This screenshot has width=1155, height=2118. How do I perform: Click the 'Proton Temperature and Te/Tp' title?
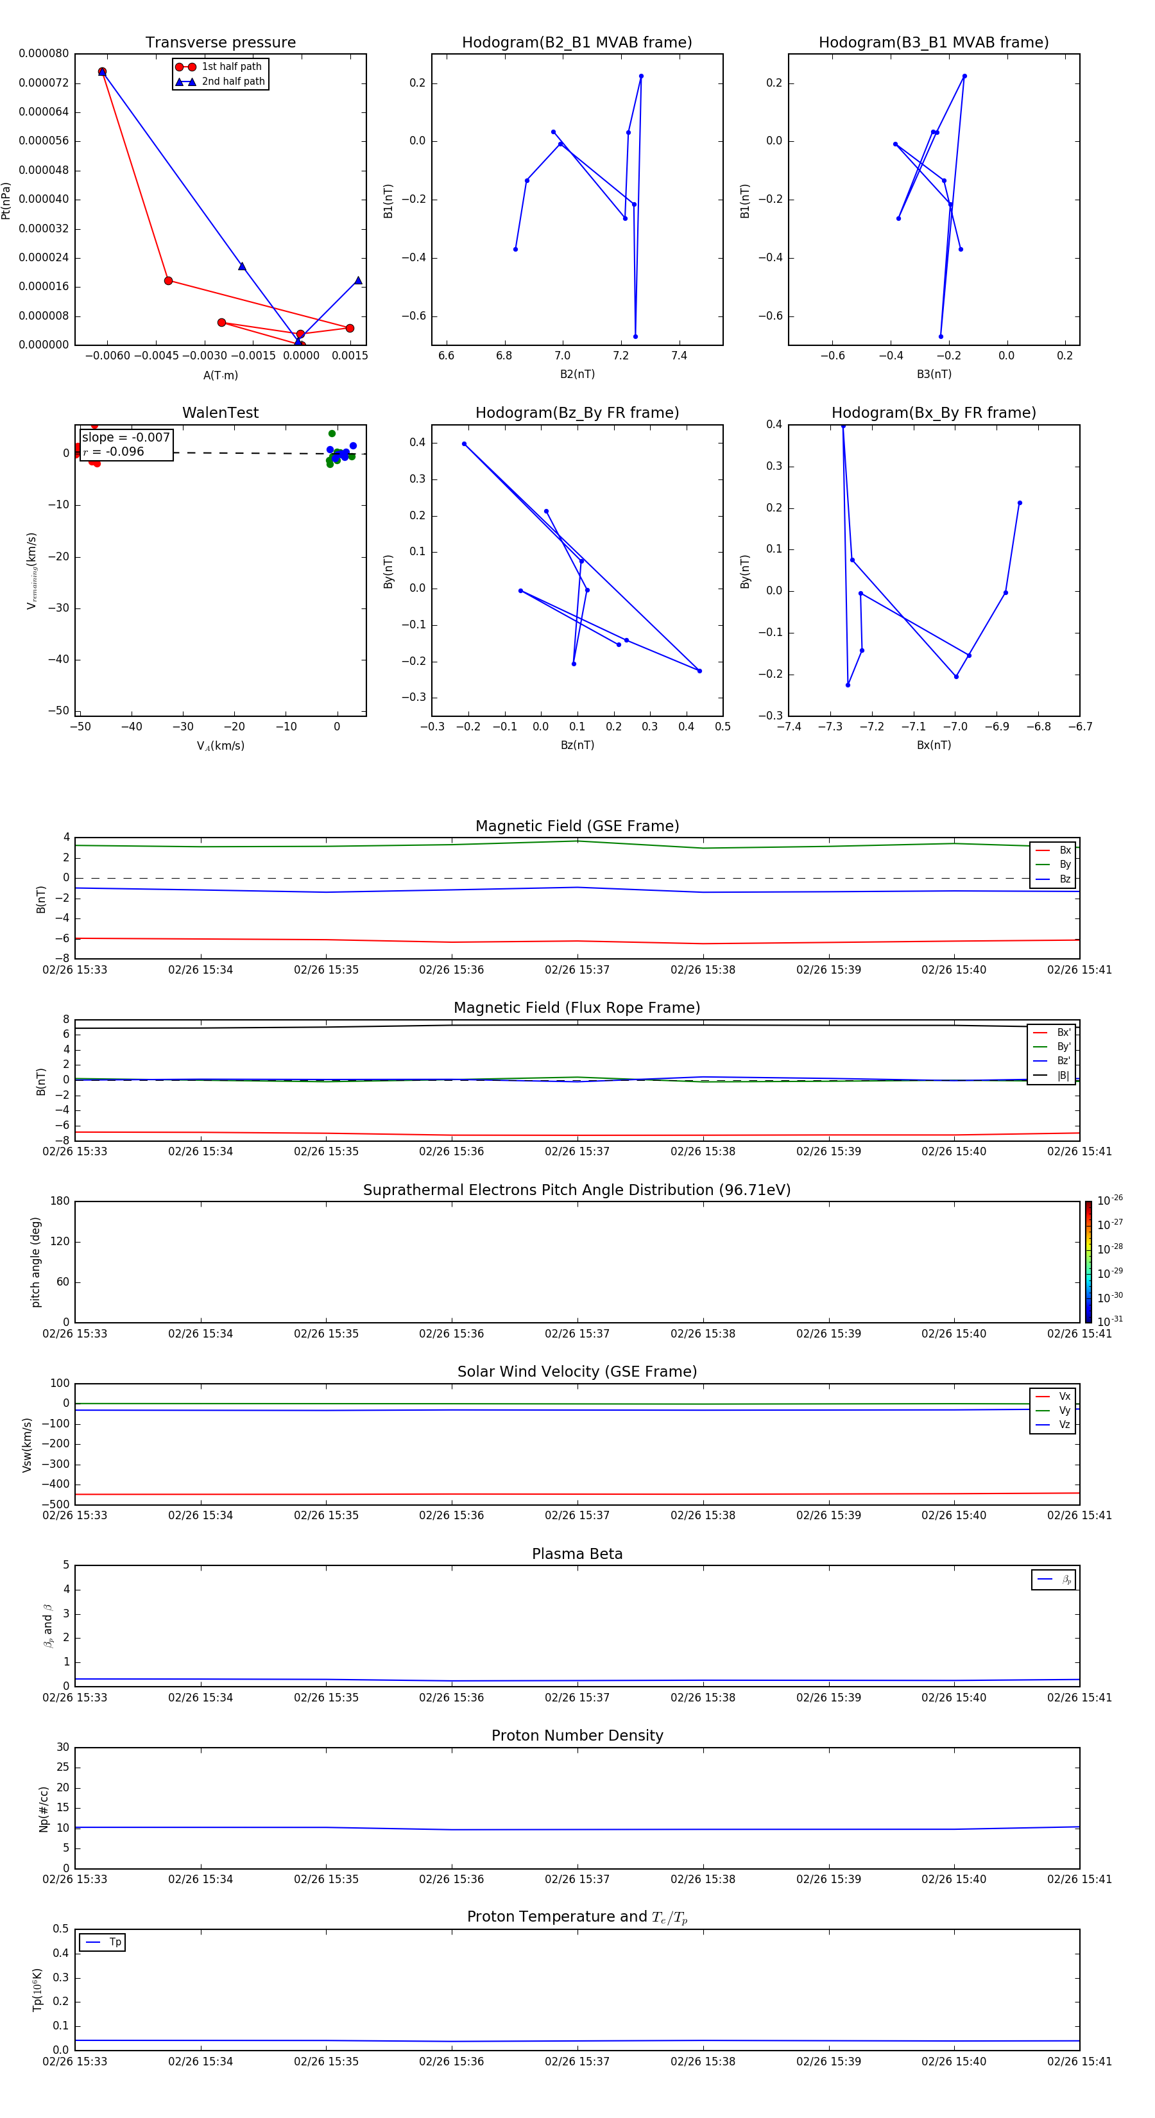click(x=577, y=1917)
